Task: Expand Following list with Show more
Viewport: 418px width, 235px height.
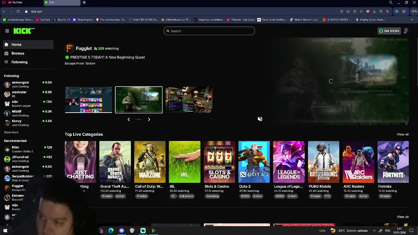Action: click(11, 133)
